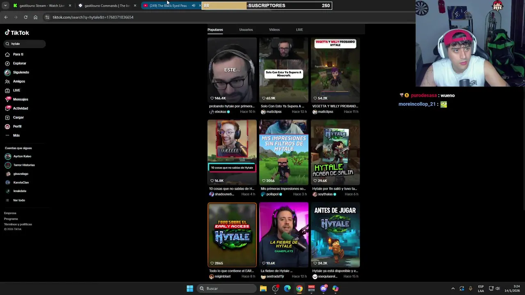Open soythalas author profile link
Viewport: 525px width, 295px height.
pos(324,194)
